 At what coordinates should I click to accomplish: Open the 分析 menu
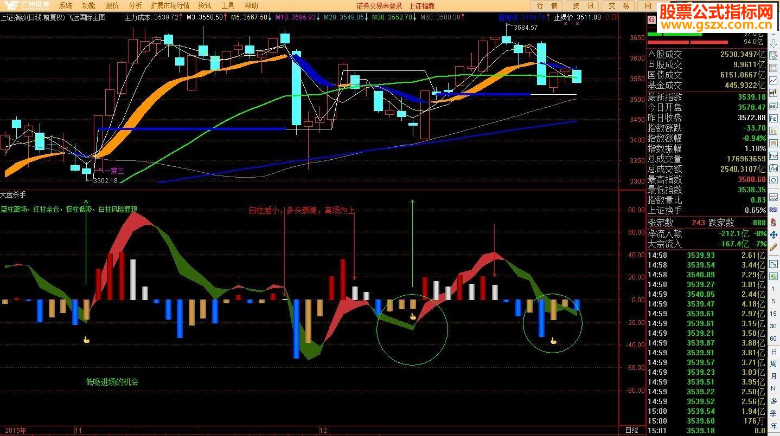pyautogui.click(x=136, y=5)
